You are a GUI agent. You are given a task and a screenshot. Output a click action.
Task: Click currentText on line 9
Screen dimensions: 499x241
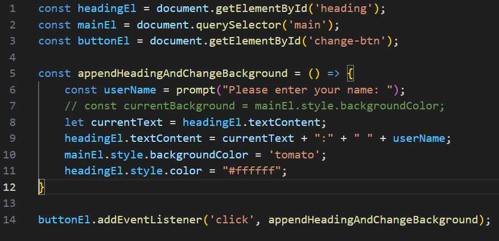[x=258, y=138]
